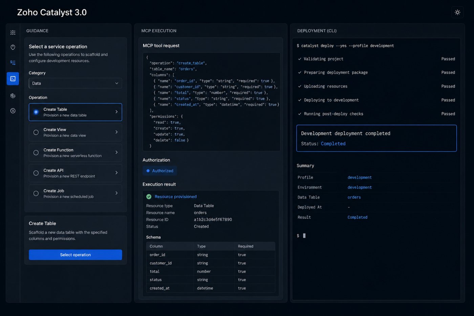
Task: Click the Development deployment completed status box
Action: (376, 138)
